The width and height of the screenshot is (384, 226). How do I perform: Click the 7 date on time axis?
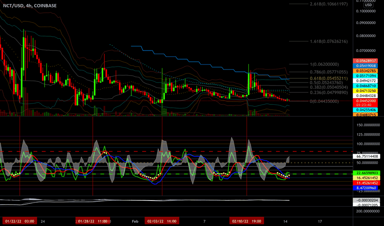(204, 221)
